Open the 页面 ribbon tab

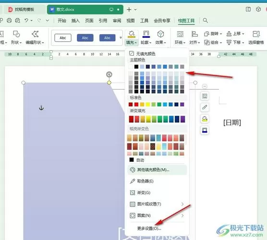[89, 21]
